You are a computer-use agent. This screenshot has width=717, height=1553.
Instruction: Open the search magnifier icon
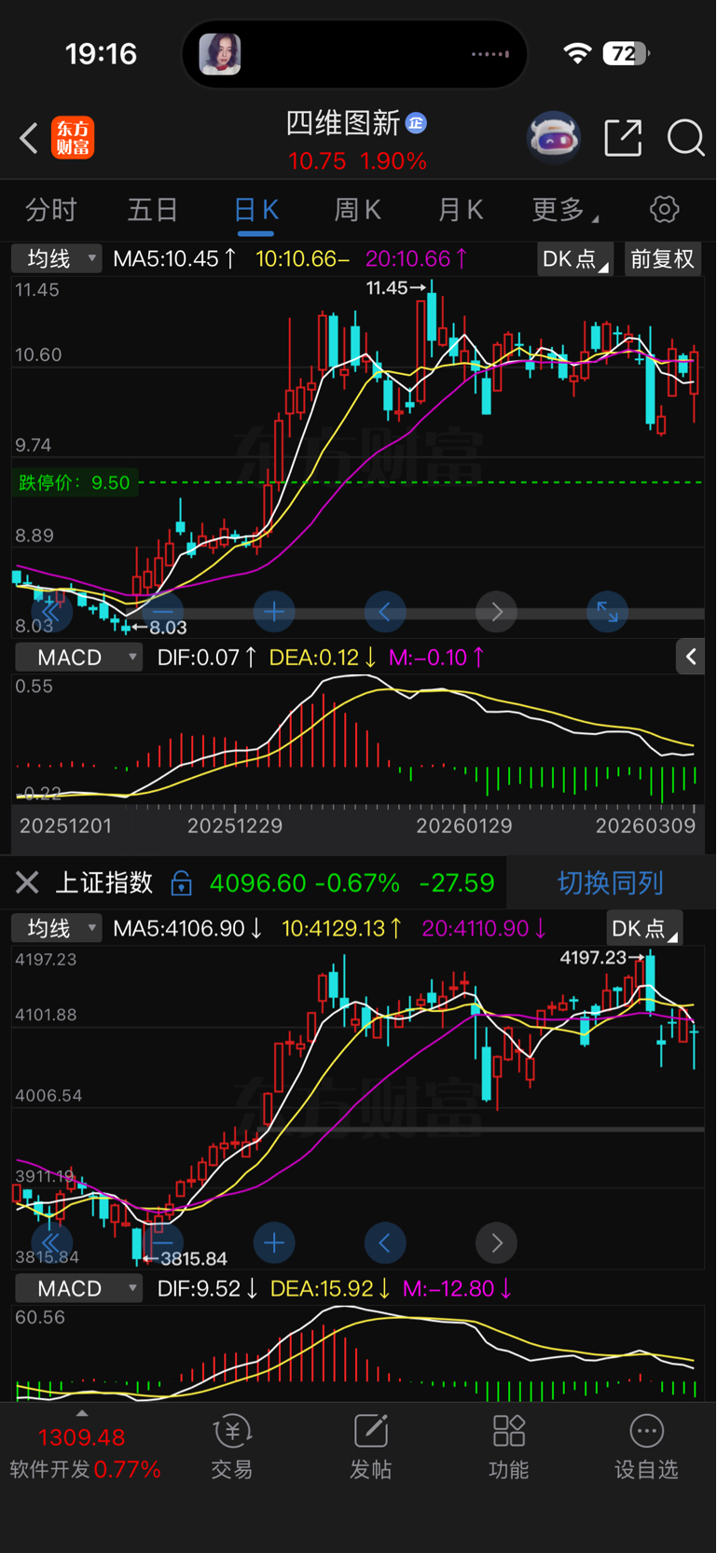tap(686, 138)
